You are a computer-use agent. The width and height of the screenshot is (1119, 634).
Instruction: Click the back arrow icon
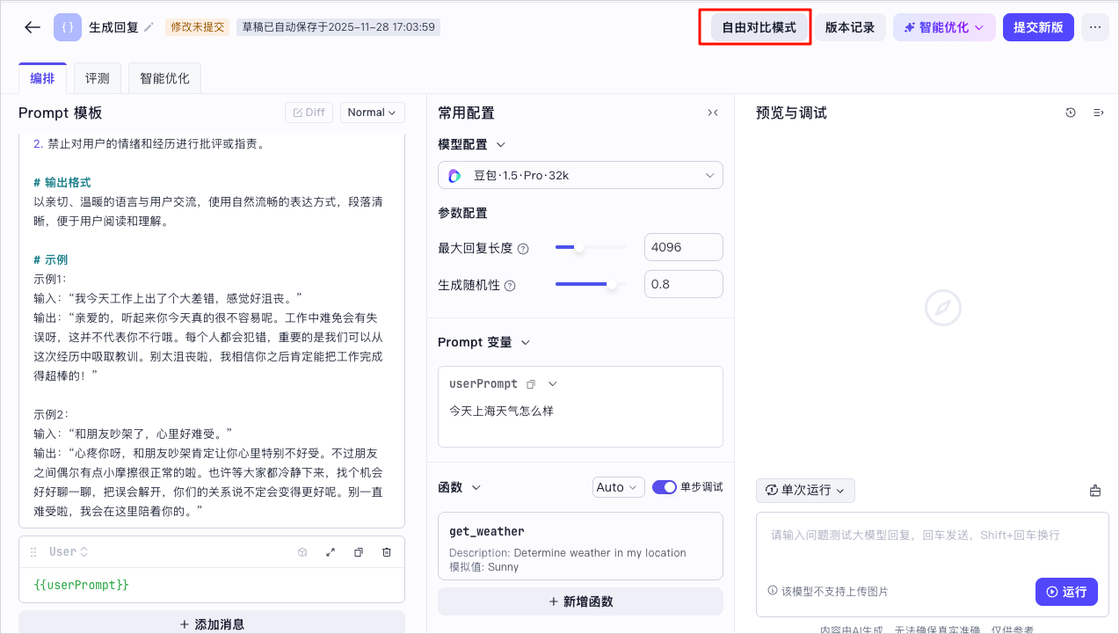[x=33, y=27]
